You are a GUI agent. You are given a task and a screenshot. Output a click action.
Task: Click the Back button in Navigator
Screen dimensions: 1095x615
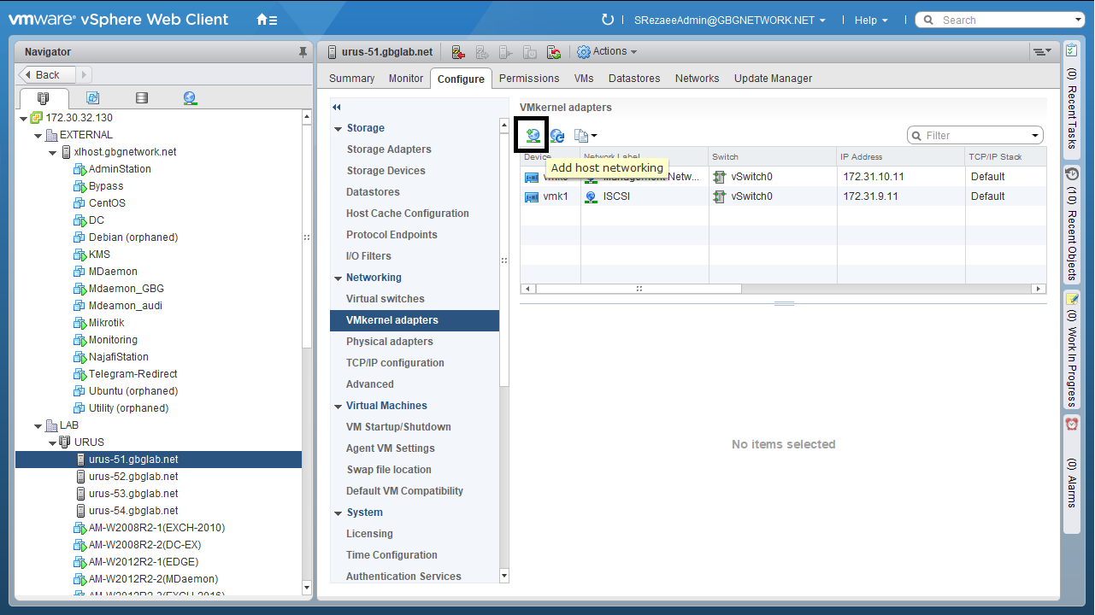(48, 74)
